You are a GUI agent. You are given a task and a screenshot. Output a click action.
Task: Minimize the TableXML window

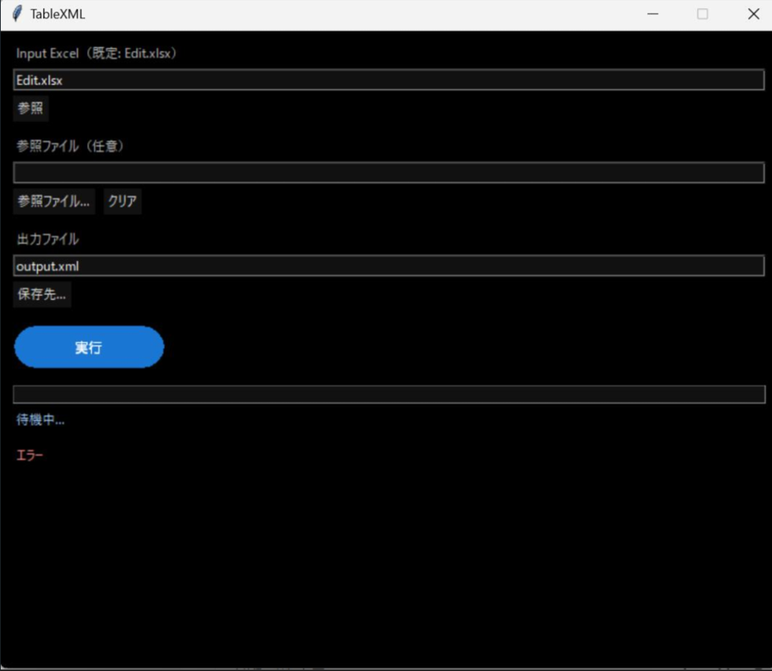[653, 13]
